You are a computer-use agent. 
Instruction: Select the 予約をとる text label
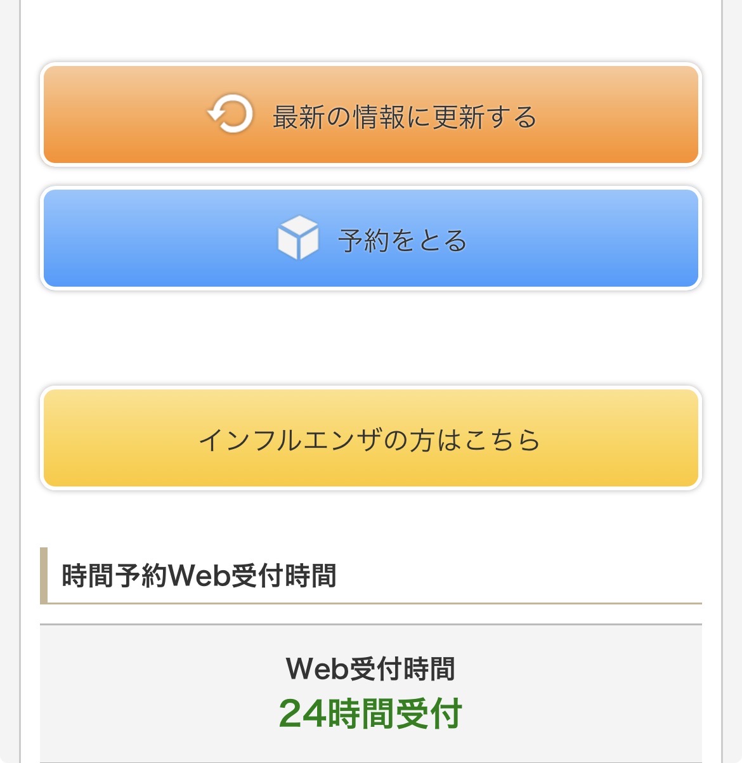(403, 241)
